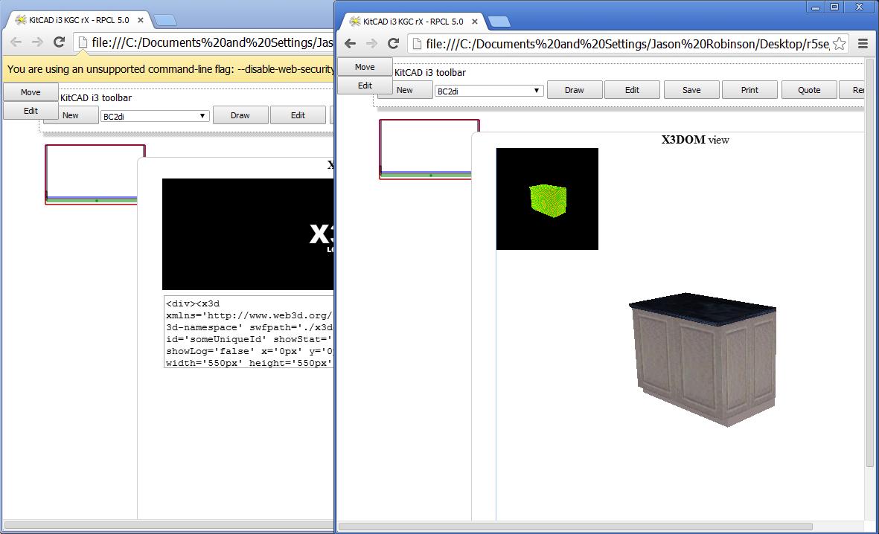Click the Move button in the left window
The height and width of the screenshot is (534, 879).
tap(31, 92)
